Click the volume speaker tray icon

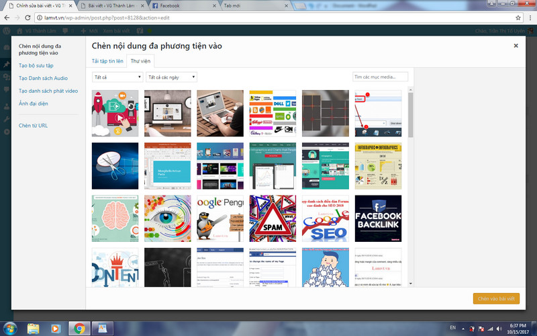[499, 329]
